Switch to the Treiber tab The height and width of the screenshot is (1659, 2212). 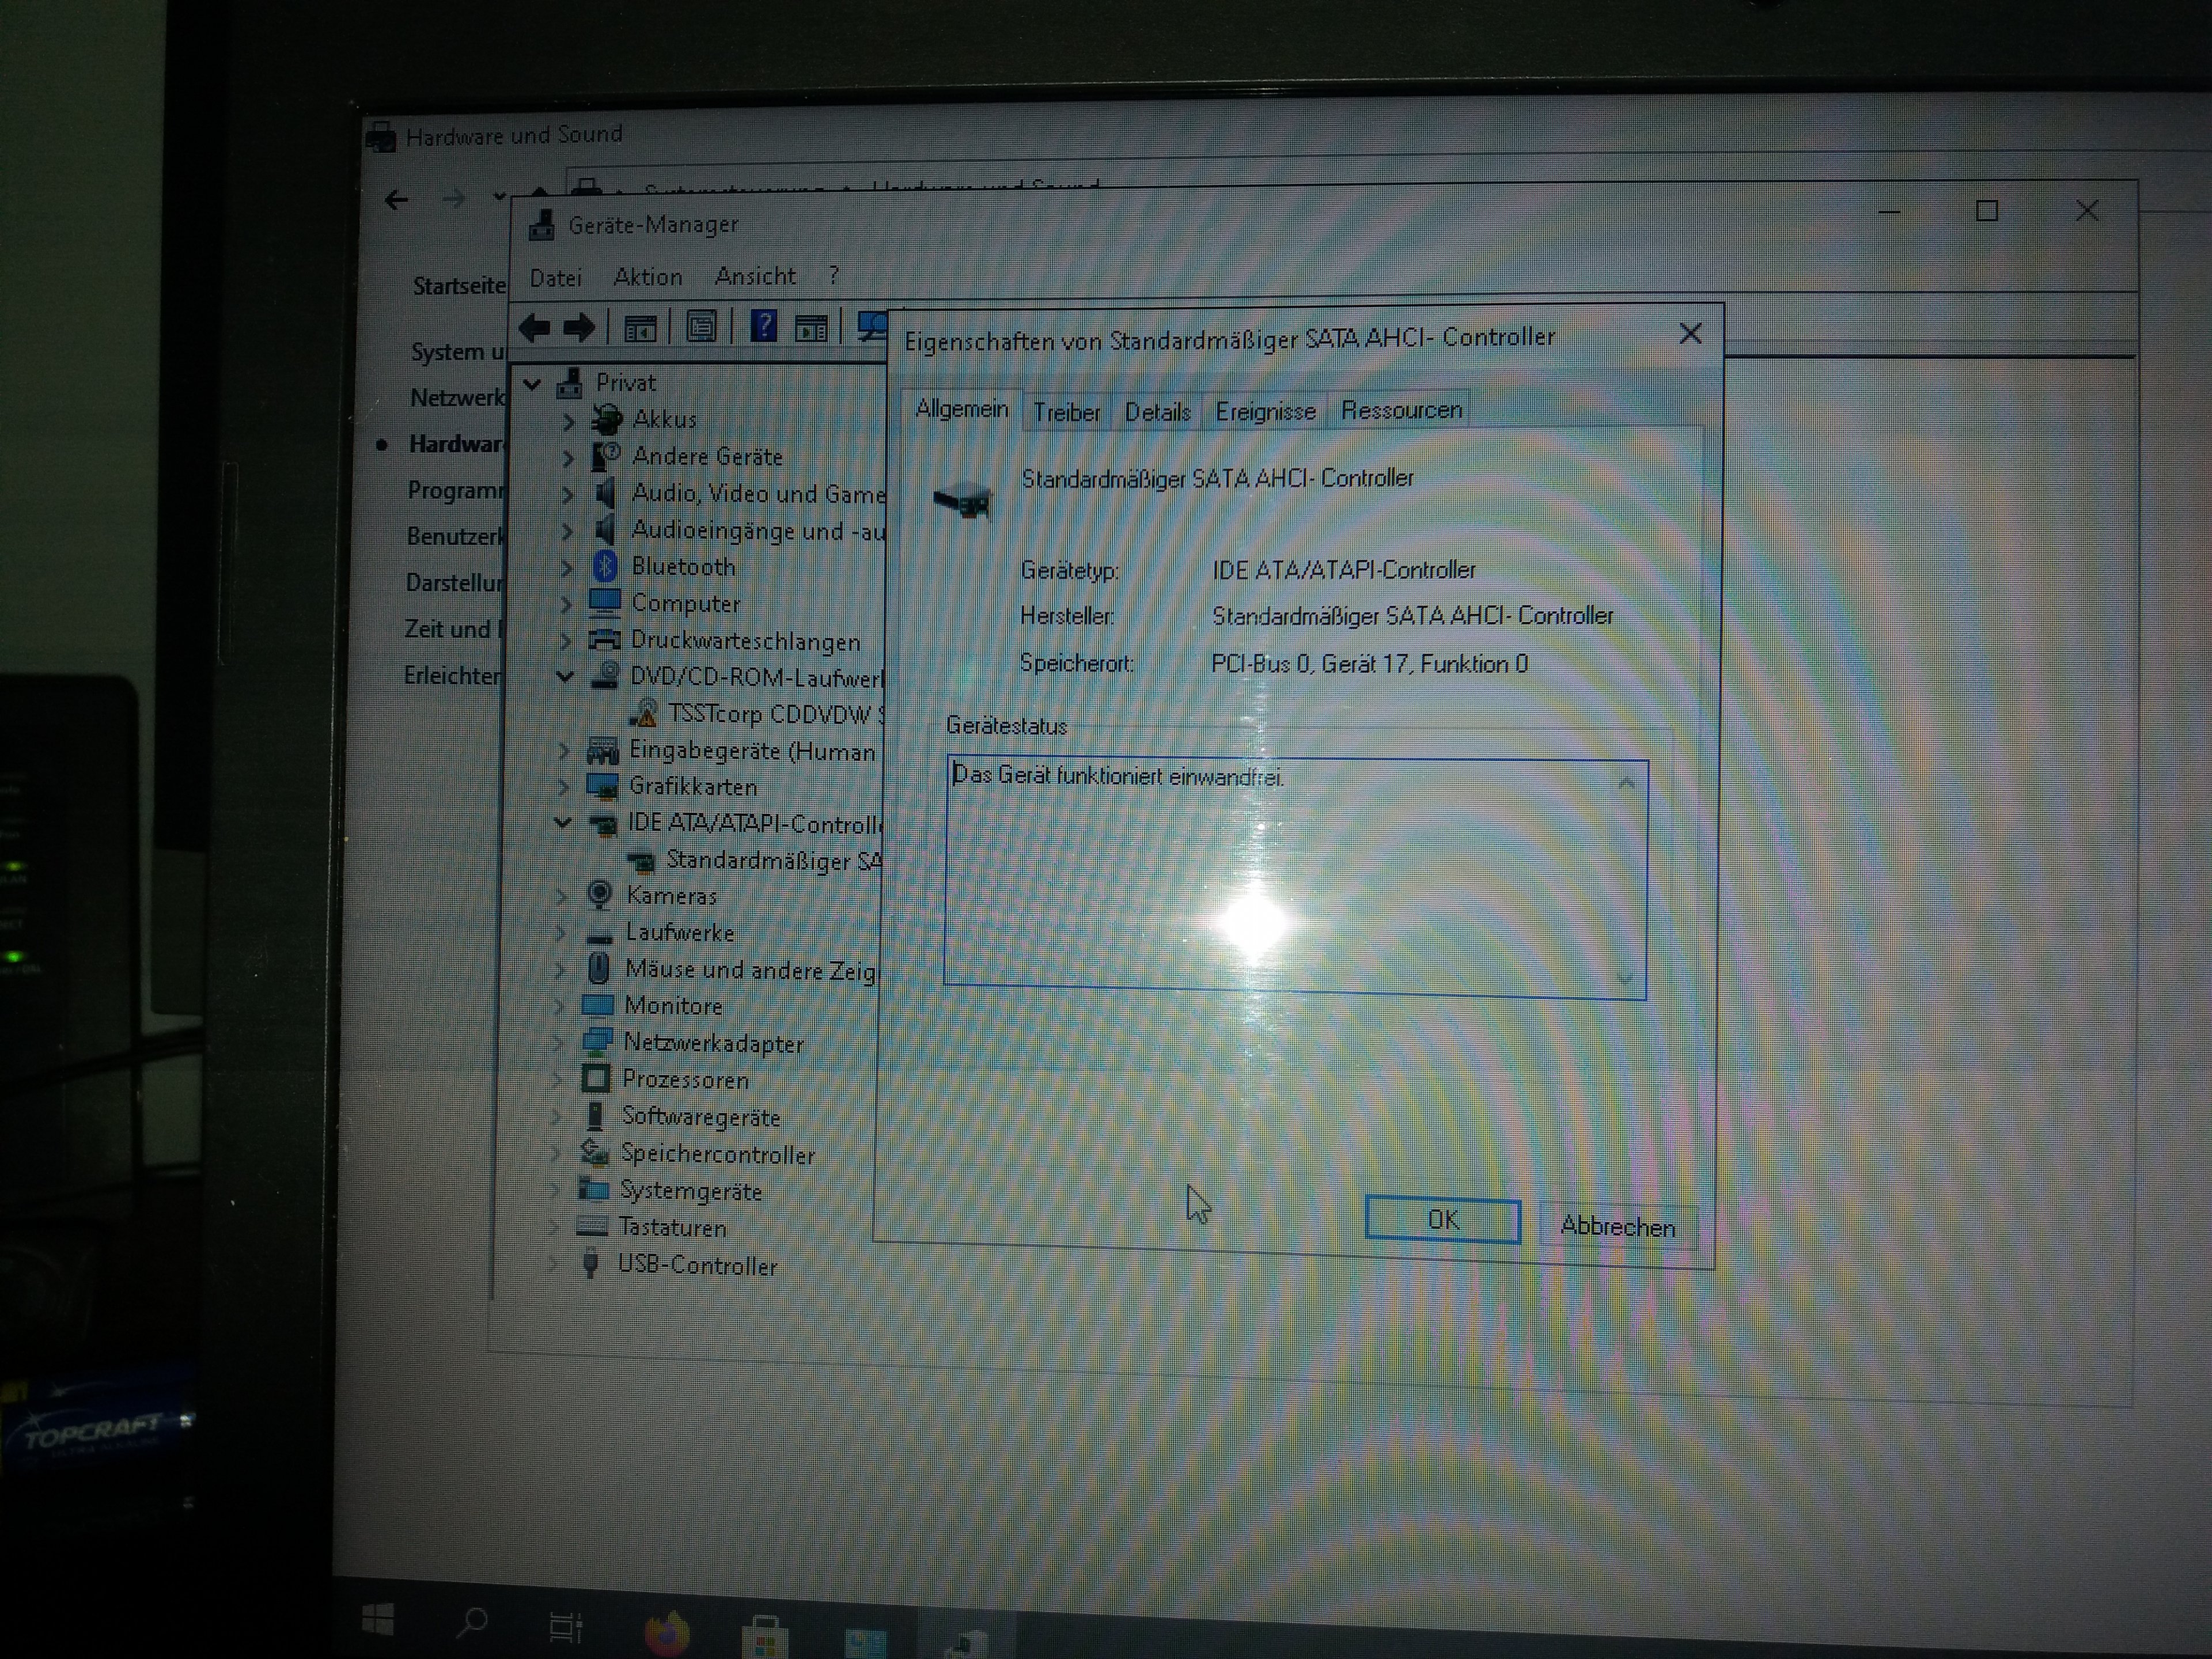point(1066,412)
